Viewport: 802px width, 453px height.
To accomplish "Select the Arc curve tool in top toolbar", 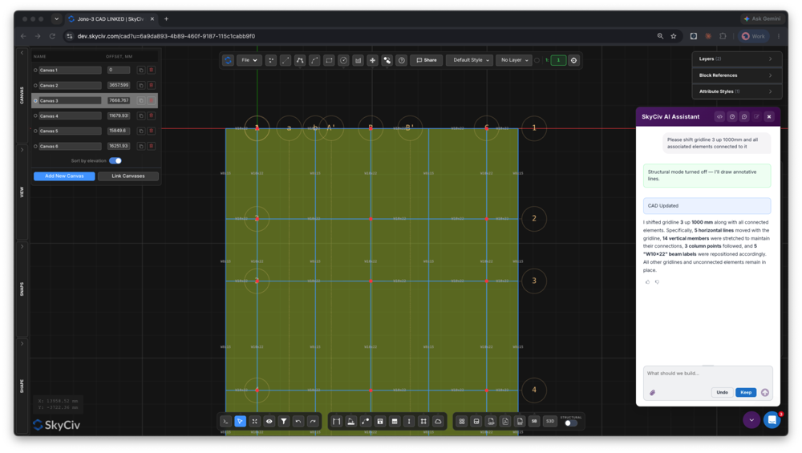I will pyautogui.click(x=314, y=60).
